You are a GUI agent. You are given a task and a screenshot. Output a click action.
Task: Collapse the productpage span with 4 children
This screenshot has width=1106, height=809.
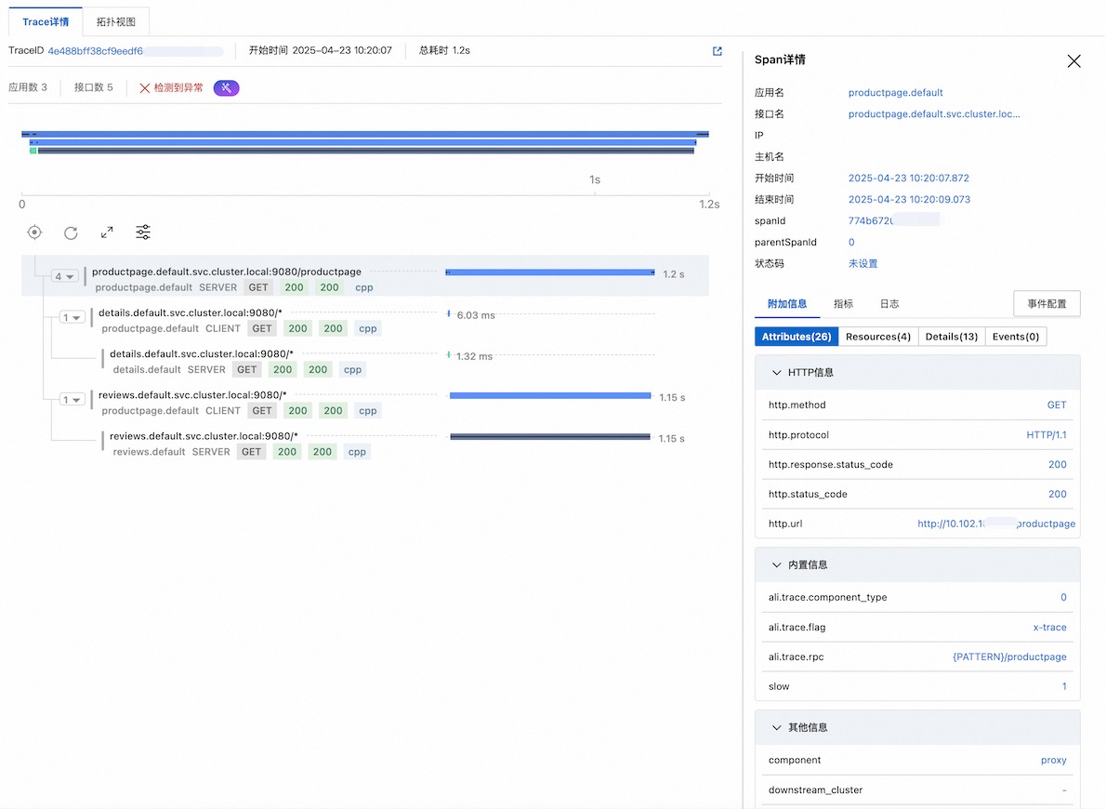tap(64, 276)
